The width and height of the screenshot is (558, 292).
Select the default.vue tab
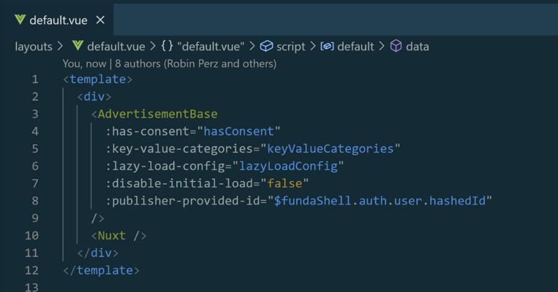[x=57, y=20]
